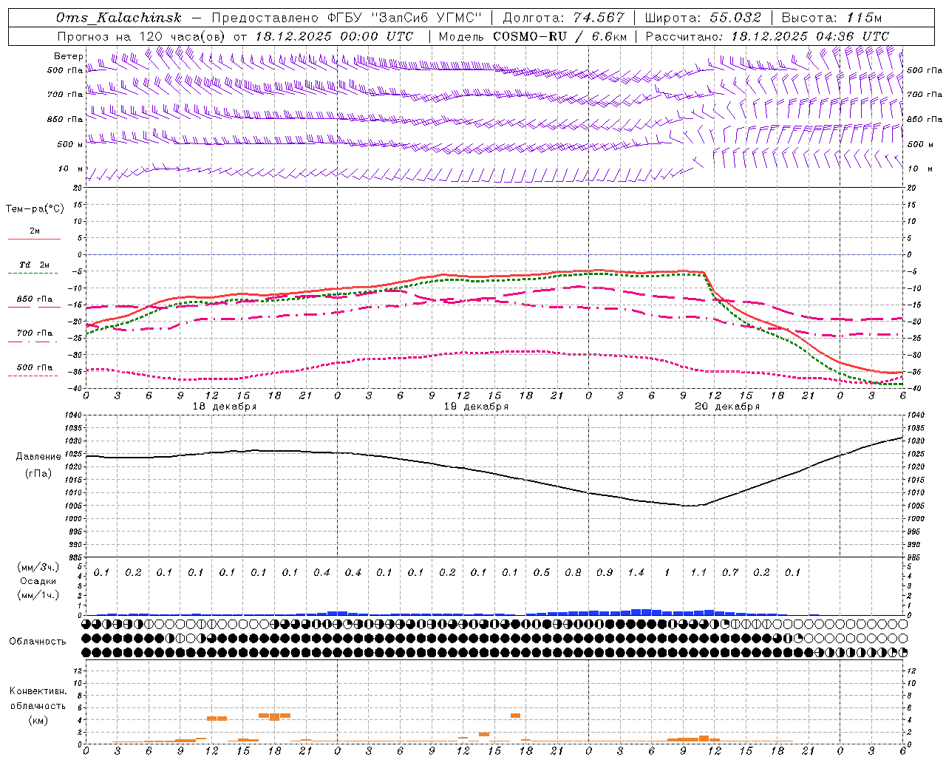
Task: Click the forecast start 18.12.2025 00:00 UTC
Action: pyautogui.click(x=334, y=36)
